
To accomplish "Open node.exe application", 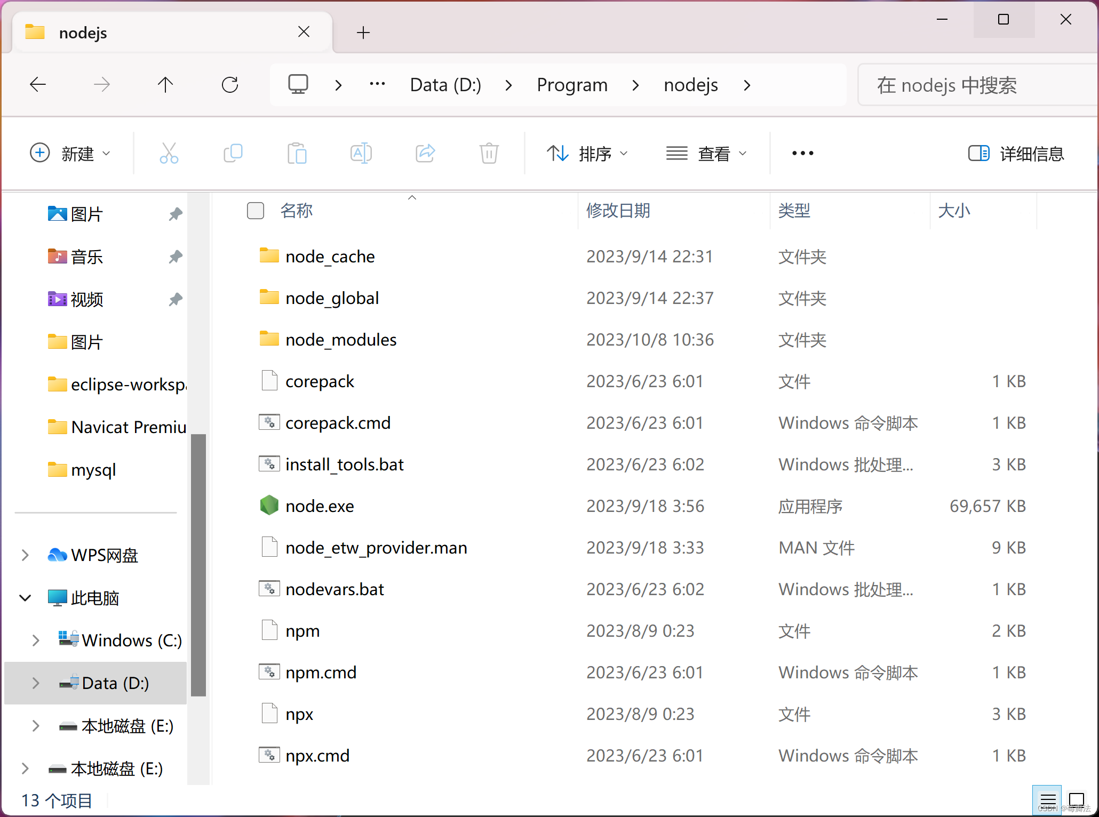I will [320, 506].
